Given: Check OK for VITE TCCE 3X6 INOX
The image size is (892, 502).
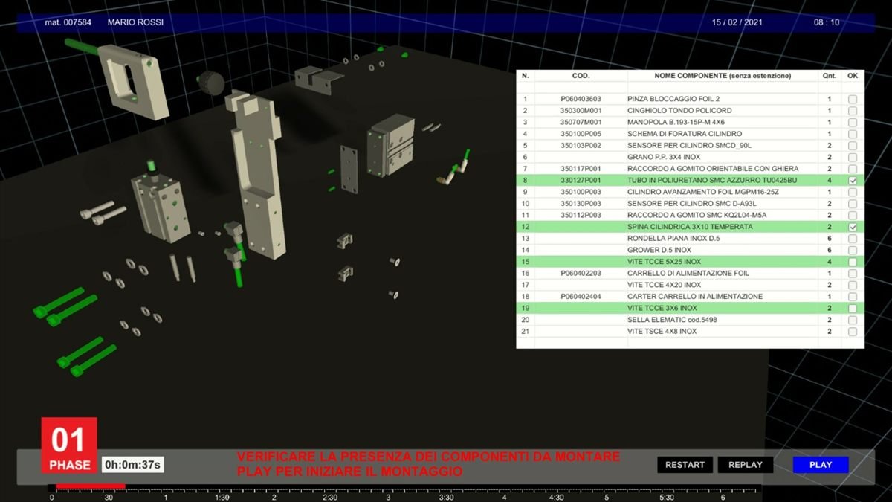Looking at the screenshot, I should pos(853,308).
